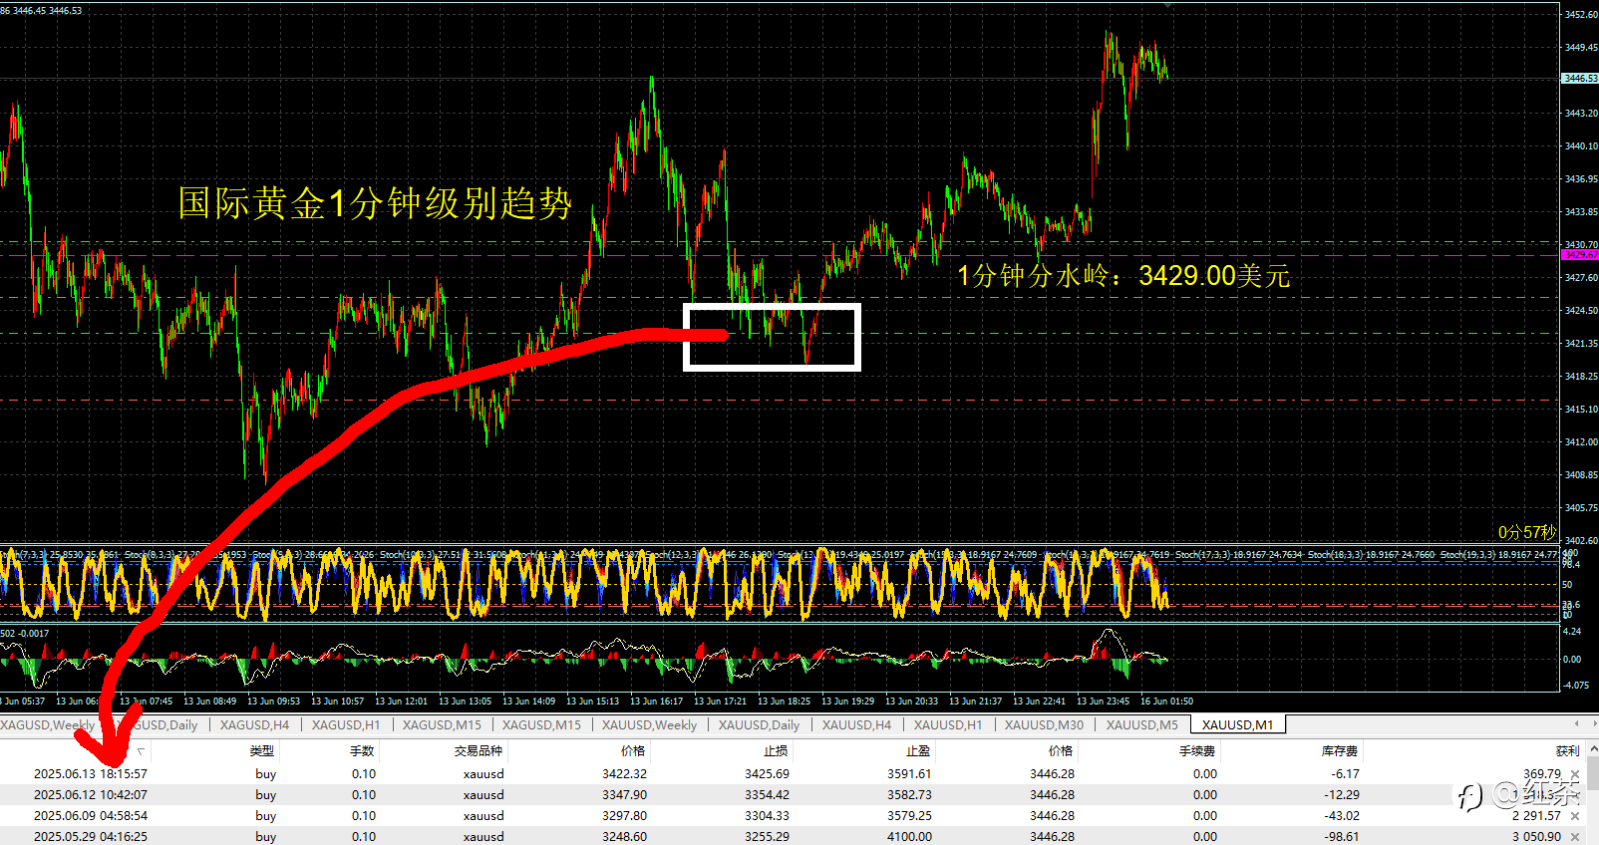Viewport: 1599px width, 845px height.
Task: Sort trades by 类型 column header
Action: [x=261, y=751]
